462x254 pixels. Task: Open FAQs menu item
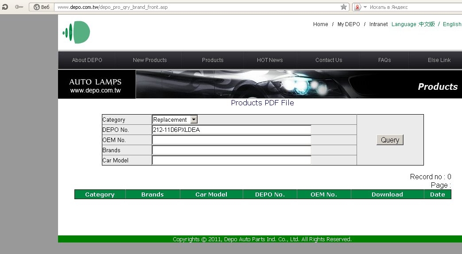point(384,60)
